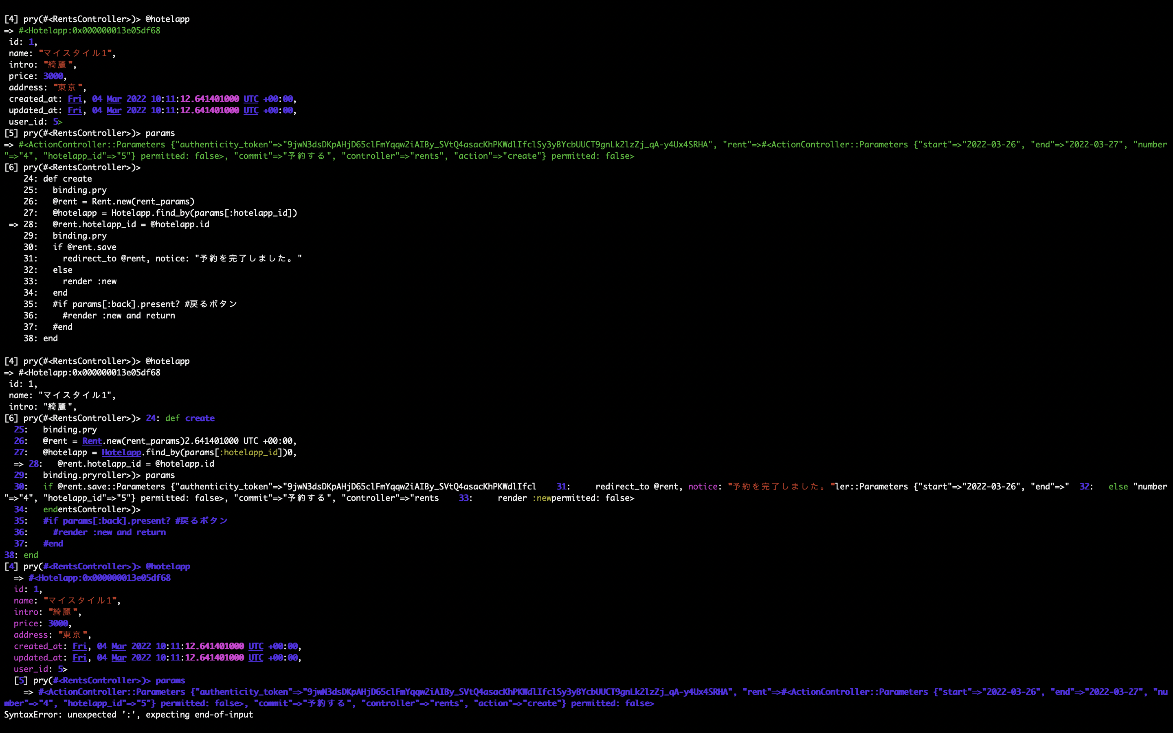1173x733 pixels.
Task: Click the white '=> 28:' current-line marker
Action: coord(23,224)
